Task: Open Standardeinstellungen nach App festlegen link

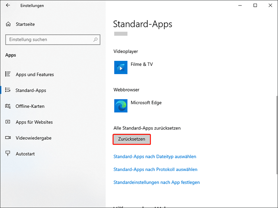Action: [156, 182]
